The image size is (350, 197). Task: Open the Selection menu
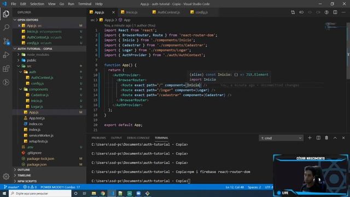pos(37,4)
